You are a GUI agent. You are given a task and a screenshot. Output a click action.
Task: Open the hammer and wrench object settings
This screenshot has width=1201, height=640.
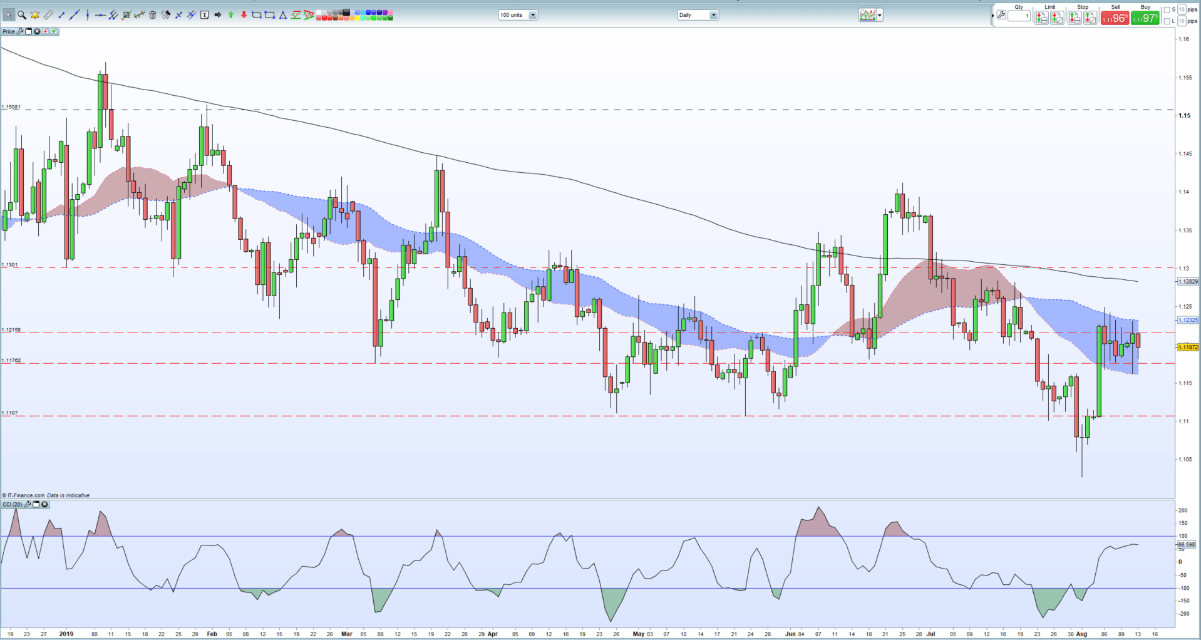tap(165, 15)
